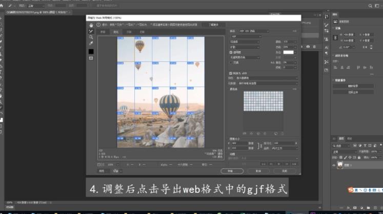Toggle slices visibility icon
This screenshot has height=214, width=383.
pyautogui.click(x=91, y=58)
